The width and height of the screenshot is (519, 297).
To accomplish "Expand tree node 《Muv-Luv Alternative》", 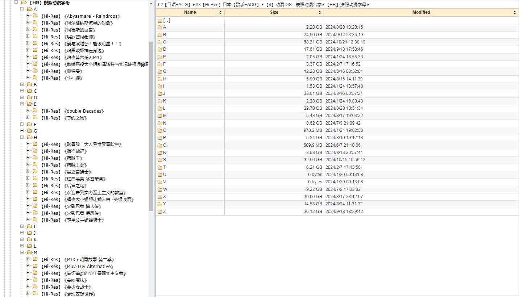I will [x=28, y=266].
